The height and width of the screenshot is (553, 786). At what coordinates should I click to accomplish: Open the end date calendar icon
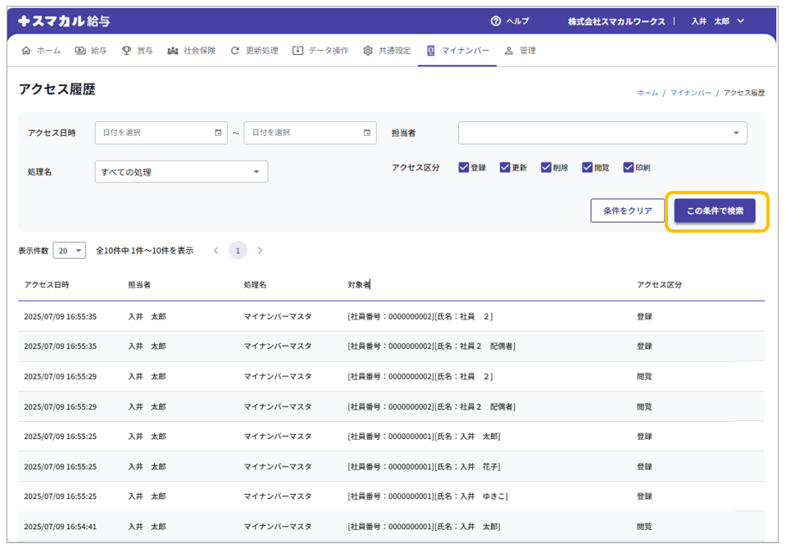click(366, 133)
